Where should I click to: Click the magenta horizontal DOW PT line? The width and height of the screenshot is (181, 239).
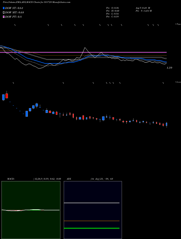coord(83,52)
